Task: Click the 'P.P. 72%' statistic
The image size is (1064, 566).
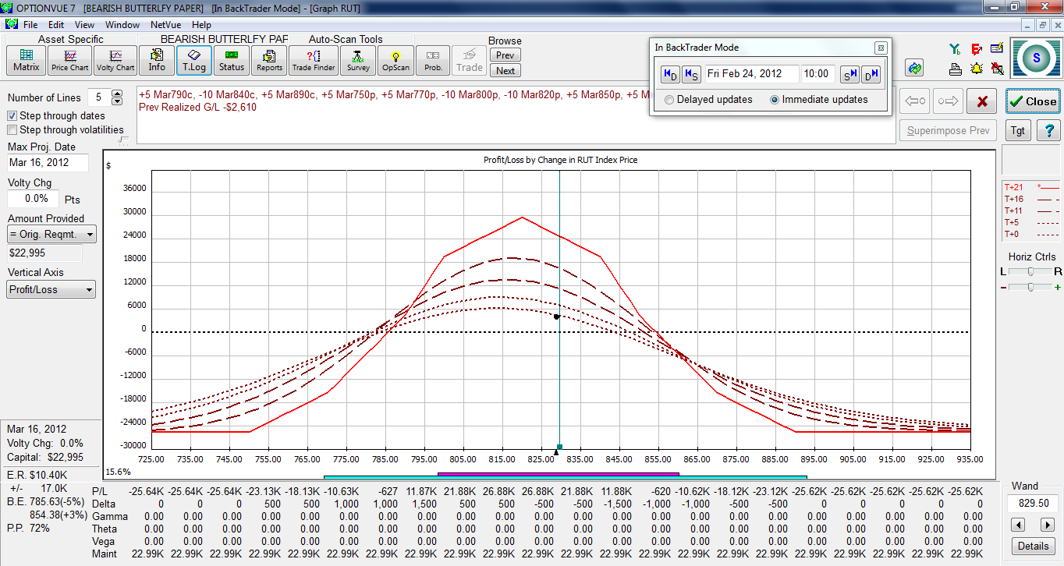Action: pyautogui.click(x=28, y=528)
